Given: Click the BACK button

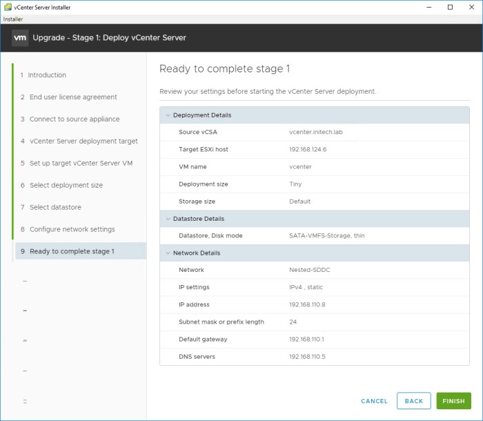Looking at the screenshot, I should coord(413,401).
